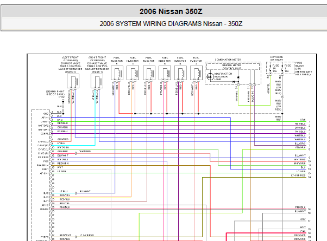Click the F152 ground point symbol
327x241 pixels.
pyautogui.click(x=63, y=102)
